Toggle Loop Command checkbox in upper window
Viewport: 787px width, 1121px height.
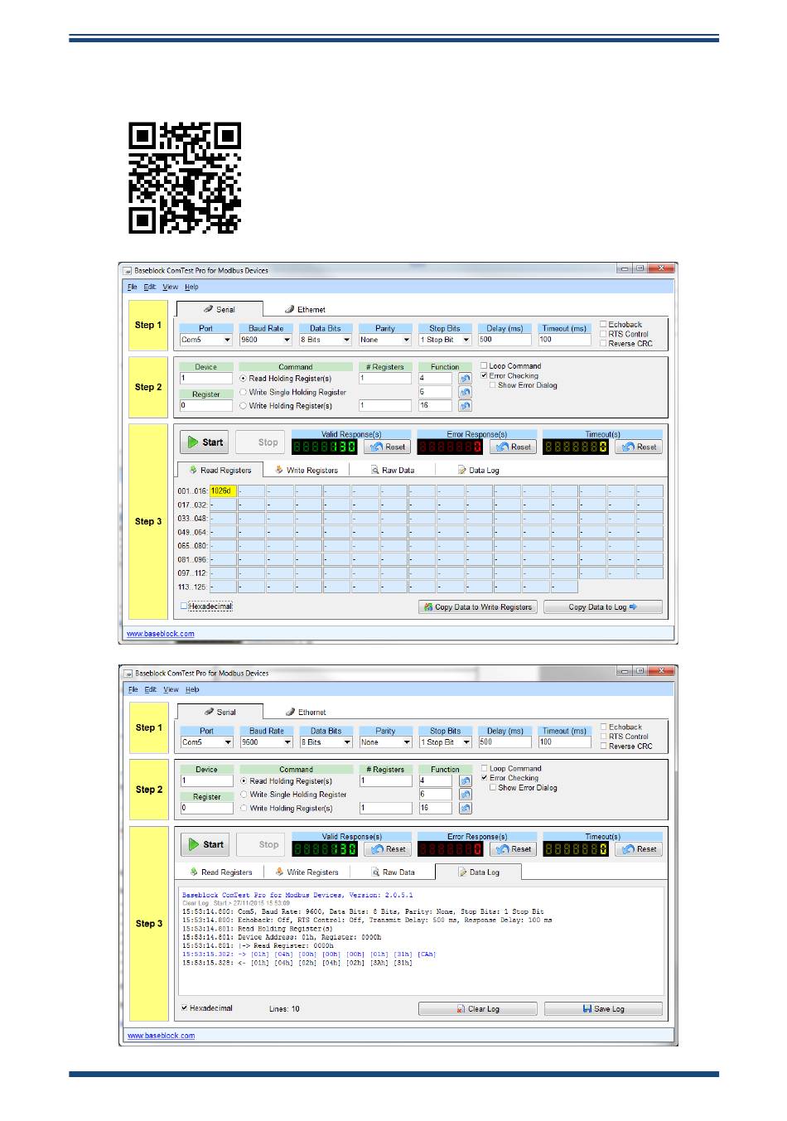[x=484, y=365]
